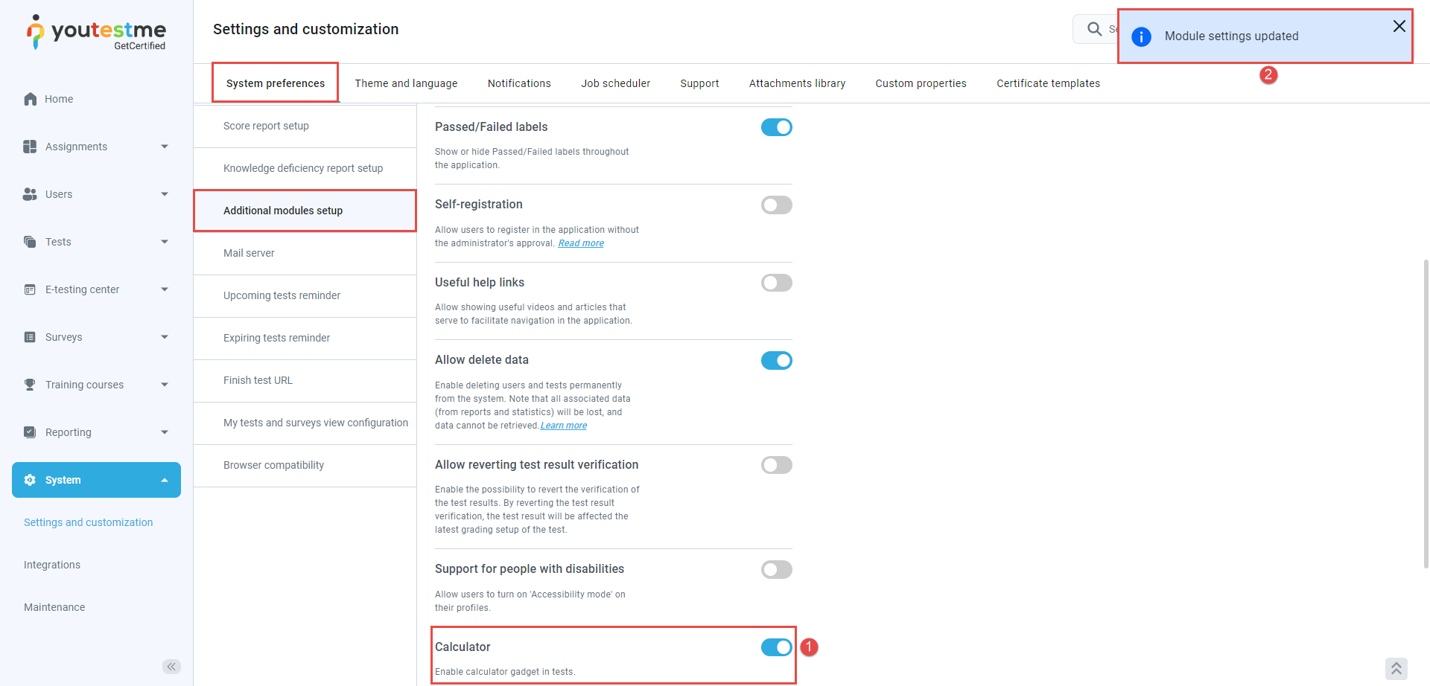1430x686 pixels.
Task: Enable the Self-registration toggle
Action: [x=776, y=205]
